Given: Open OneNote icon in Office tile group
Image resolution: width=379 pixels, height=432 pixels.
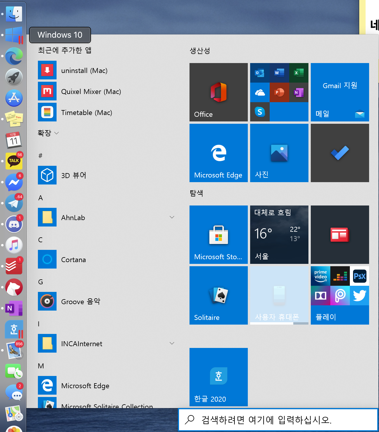Looking at the screenshot, I should tap(299, 92).
